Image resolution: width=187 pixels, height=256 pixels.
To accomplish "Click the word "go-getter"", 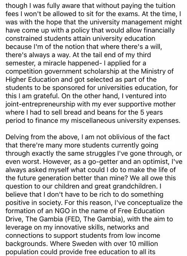I will tap(103, 162).
